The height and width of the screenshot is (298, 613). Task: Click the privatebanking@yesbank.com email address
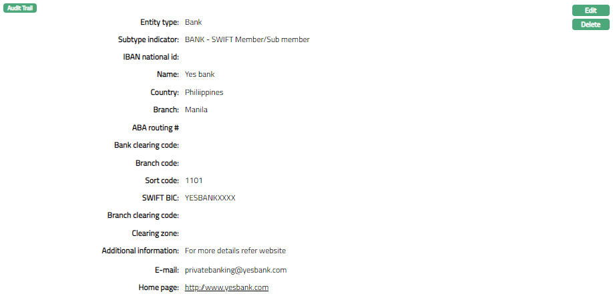(x=236, y=270)
